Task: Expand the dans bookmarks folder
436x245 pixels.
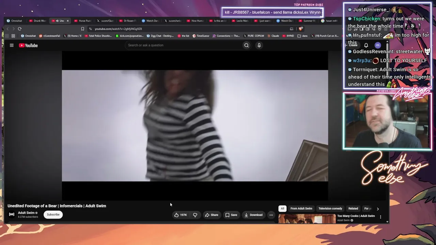Action: [302, 36]
